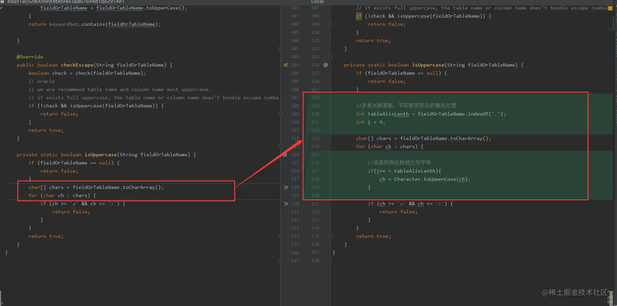Click left pane's 'if (fieldOrTableName == null)' line
The image size is (617, 306).
coord(74,163)
